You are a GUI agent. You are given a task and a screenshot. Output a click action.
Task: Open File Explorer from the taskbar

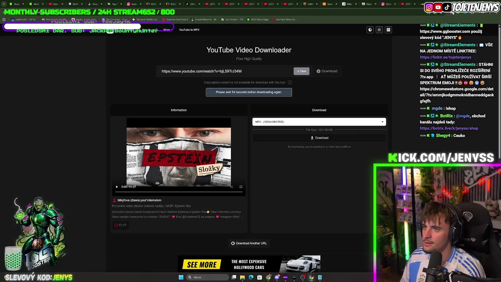click(242, 277)
